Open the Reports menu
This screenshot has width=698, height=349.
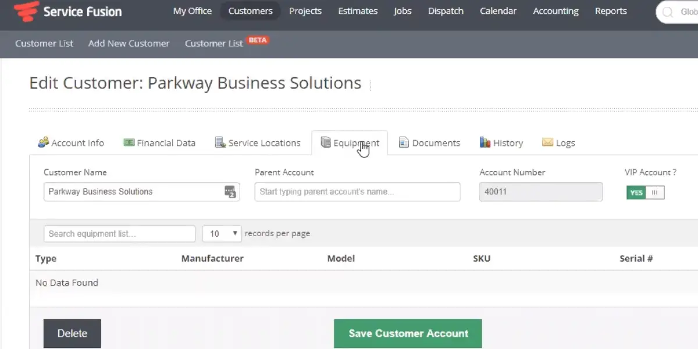coord(611,11)
